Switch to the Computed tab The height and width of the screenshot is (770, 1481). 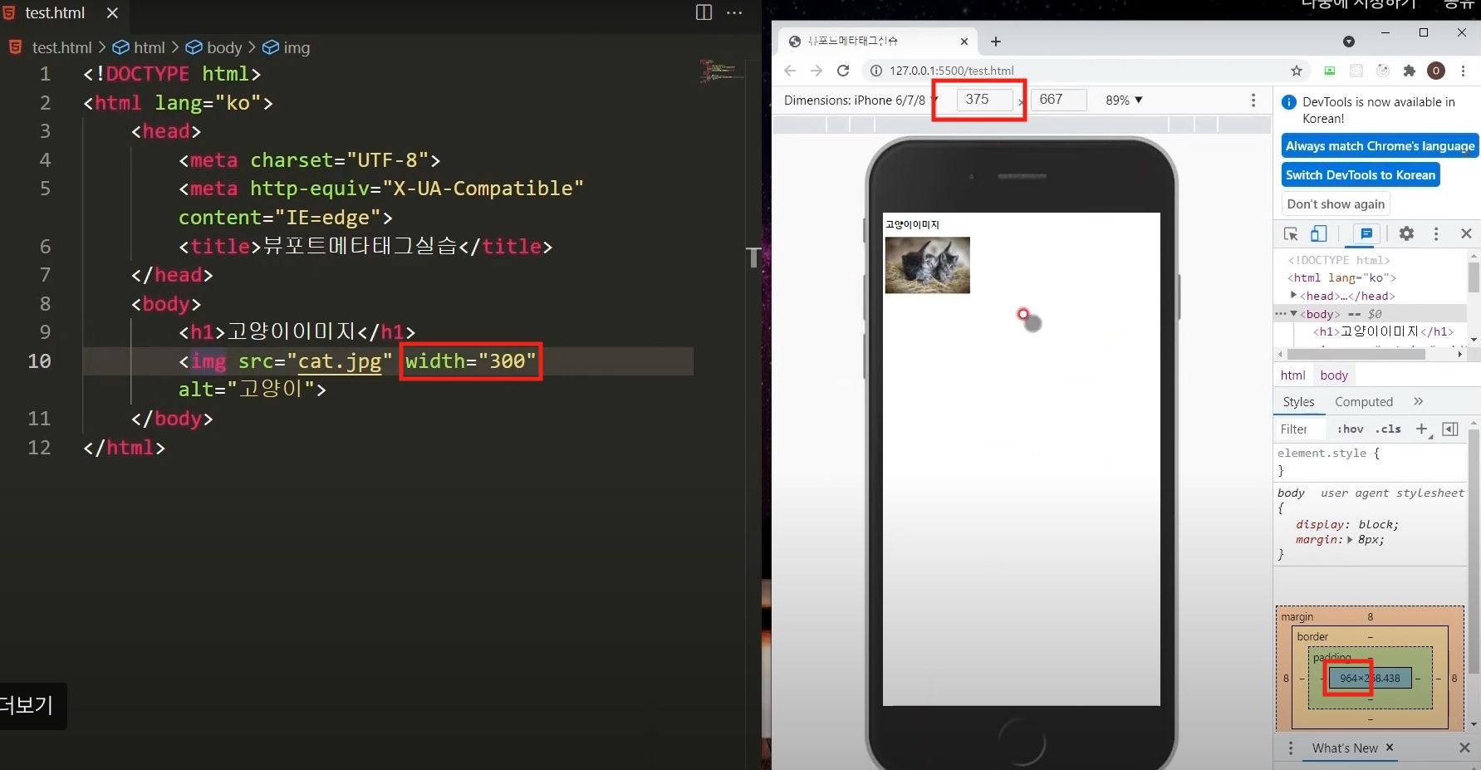point(1364,402)
